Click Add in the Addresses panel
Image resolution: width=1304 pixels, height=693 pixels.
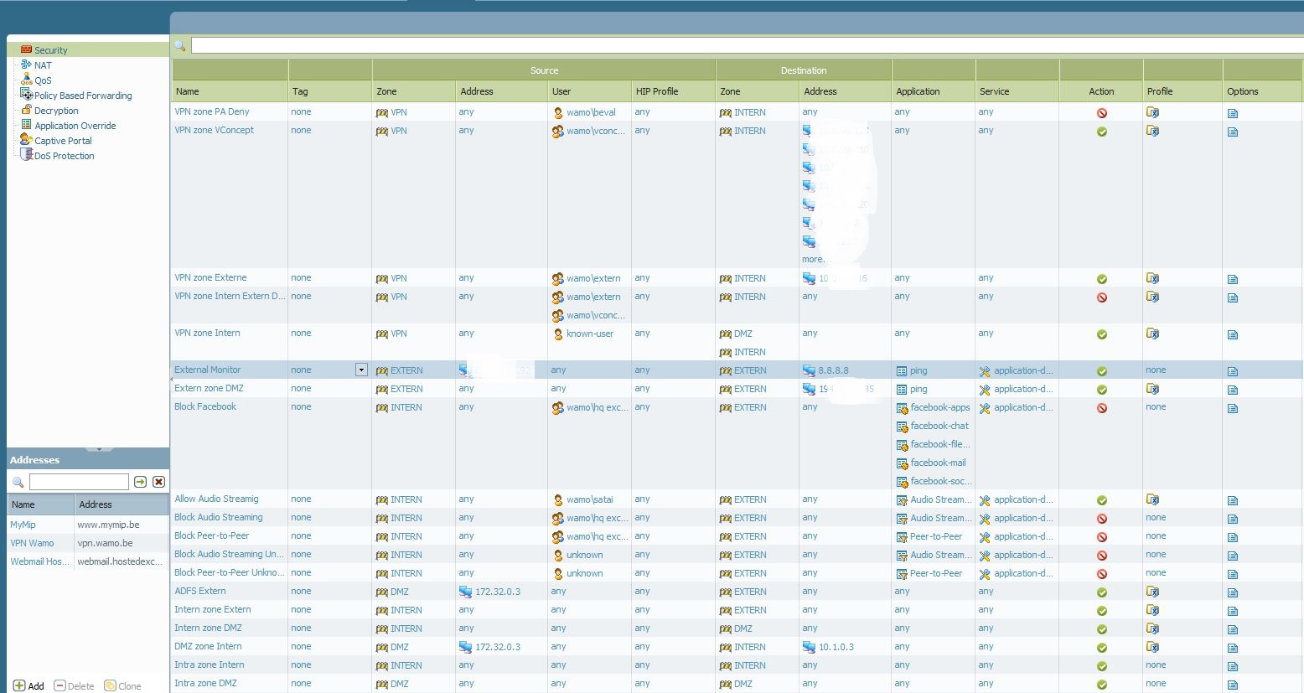pos(28,685)
